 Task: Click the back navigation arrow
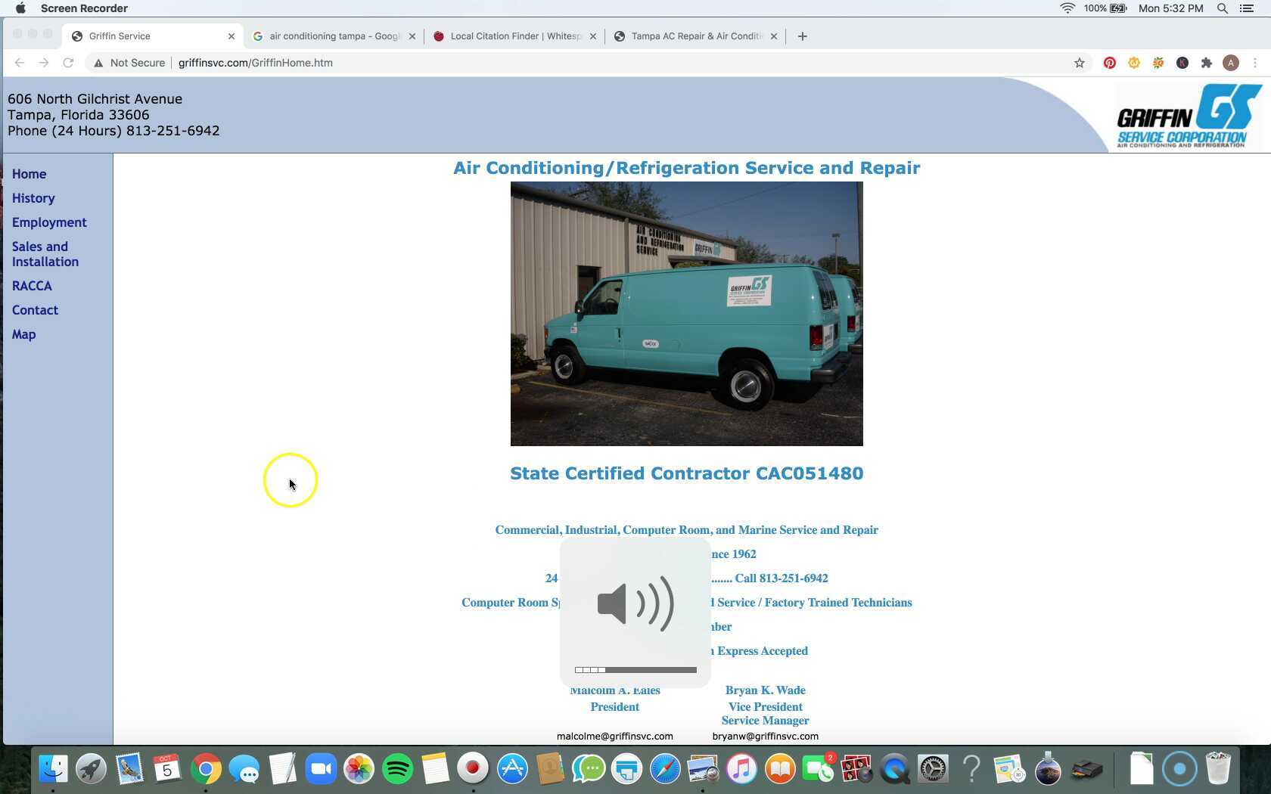click(19, 63)
